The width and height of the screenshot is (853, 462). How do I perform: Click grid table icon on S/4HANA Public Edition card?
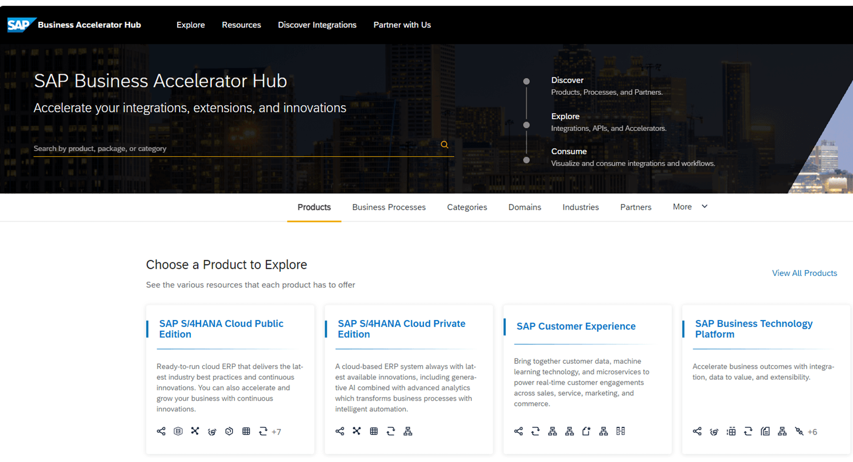tap(246, 431)
